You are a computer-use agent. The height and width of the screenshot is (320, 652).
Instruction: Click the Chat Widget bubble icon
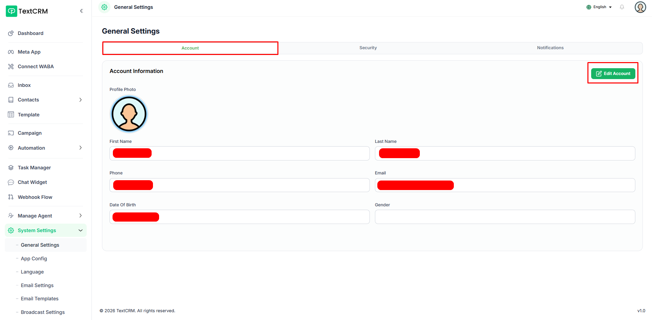click(11, 182)
